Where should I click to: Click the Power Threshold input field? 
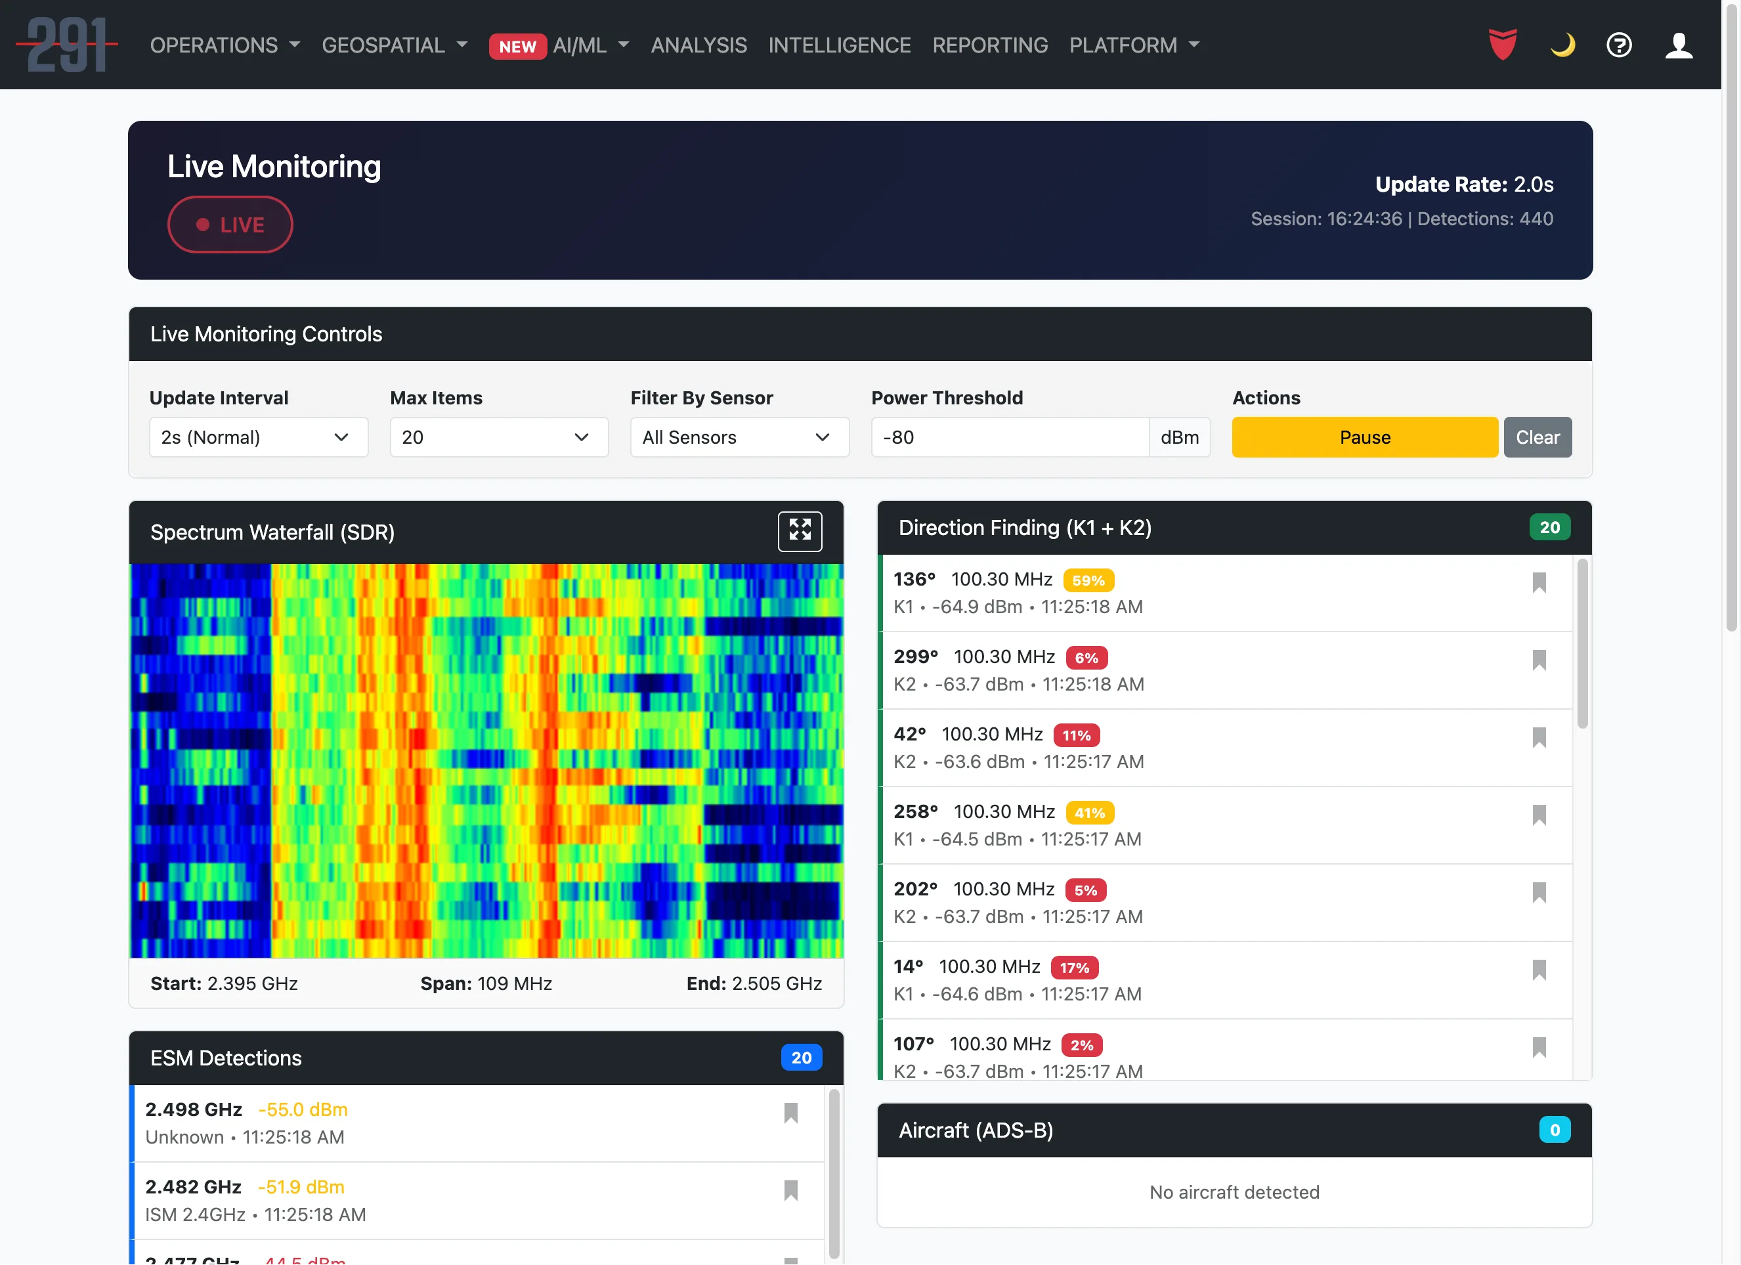[x=1008, y=437]
